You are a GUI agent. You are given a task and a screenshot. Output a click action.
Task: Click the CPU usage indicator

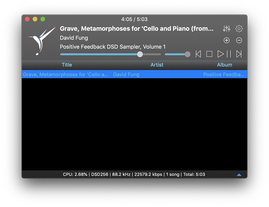75,174
